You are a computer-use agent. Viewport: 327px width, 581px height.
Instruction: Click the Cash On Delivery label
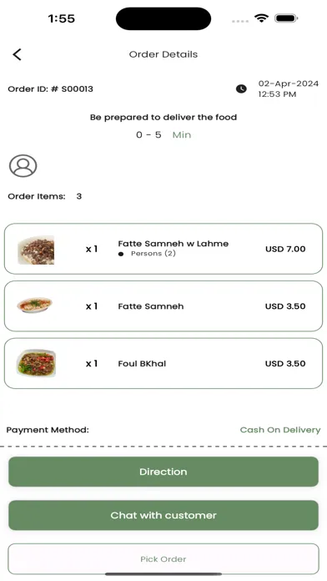(280, 430)
